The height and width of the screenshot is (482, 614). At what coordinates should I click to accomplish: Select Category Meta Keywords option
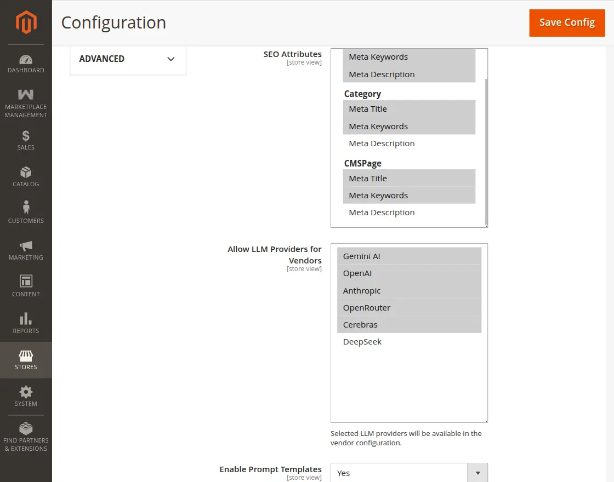tap(409, 127)
